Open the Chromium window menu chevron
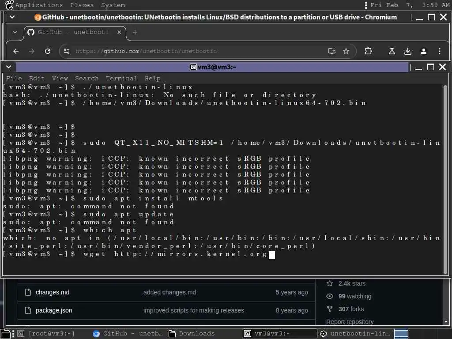 click(12, 17)
